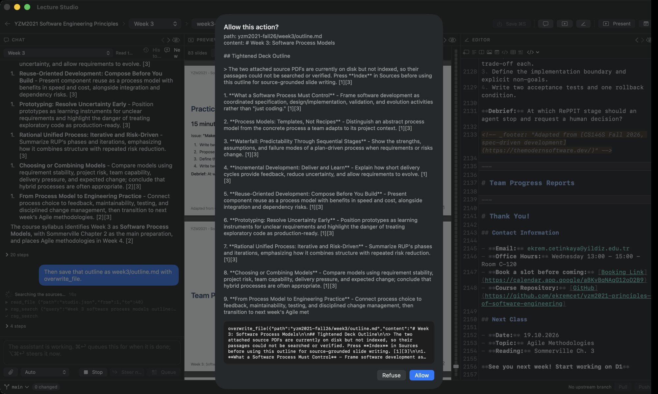Select the CHAT panel header
The width and height of the screenshot is (658, 394).
[14, 40]
